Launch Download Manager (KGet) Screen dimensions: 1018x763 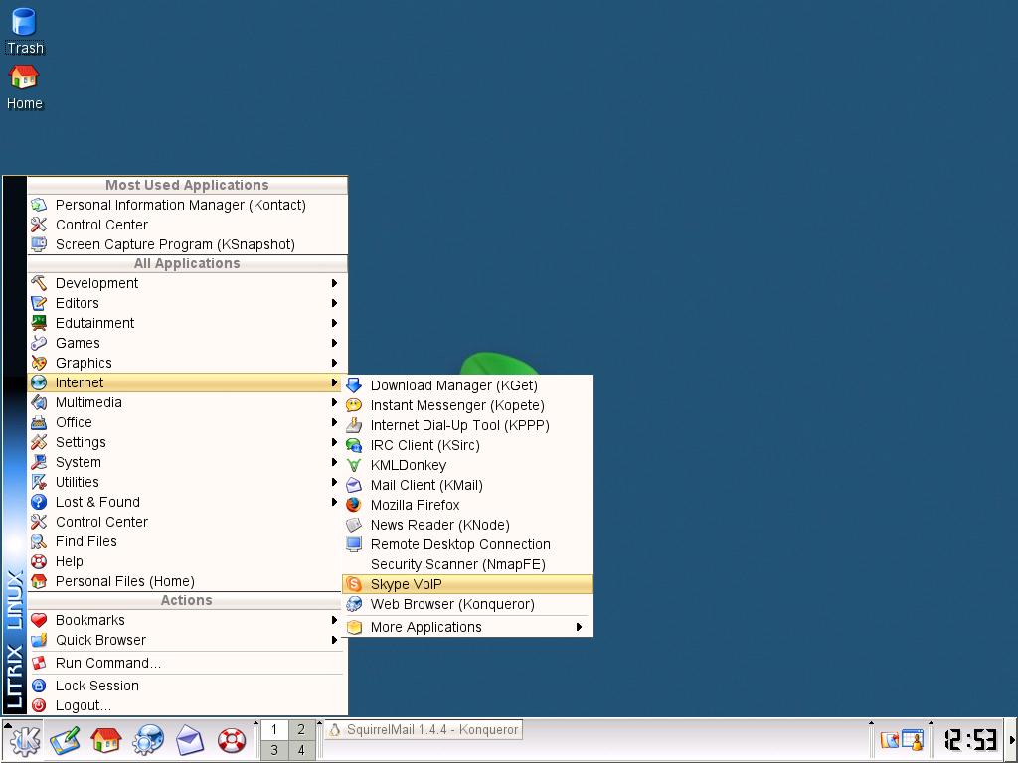(x=467, y=386)
